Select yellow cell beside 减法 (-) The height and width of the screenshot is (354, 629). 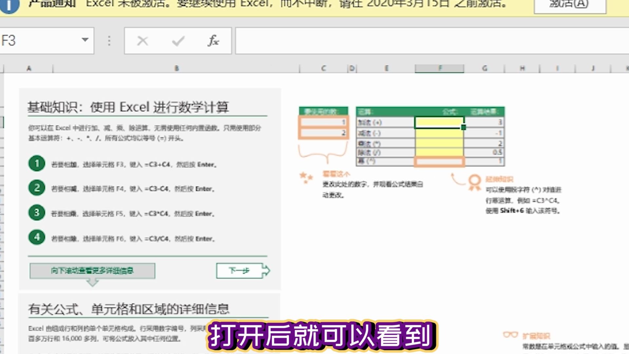click(439, 133)
